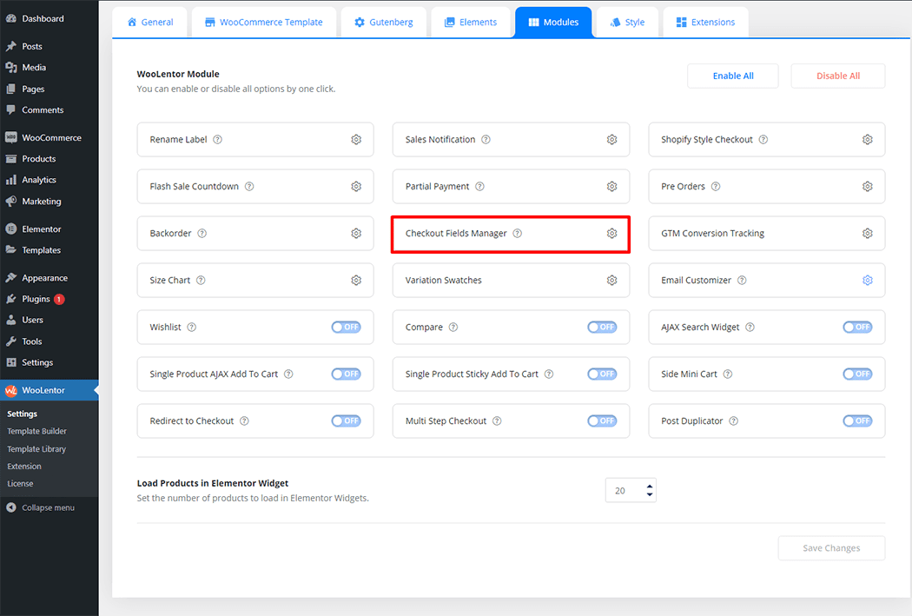Open Checkout Fields Manager settings gear
This screenshot has width=912, height=616.
tap(611, 233)
